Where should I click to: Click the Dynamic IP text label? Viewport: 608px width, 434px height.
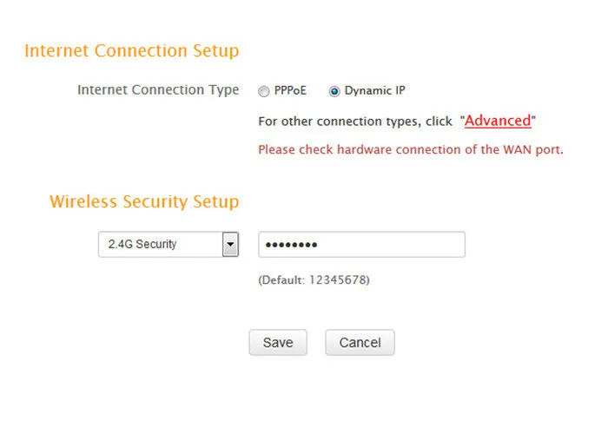click(x=374, y=90)
